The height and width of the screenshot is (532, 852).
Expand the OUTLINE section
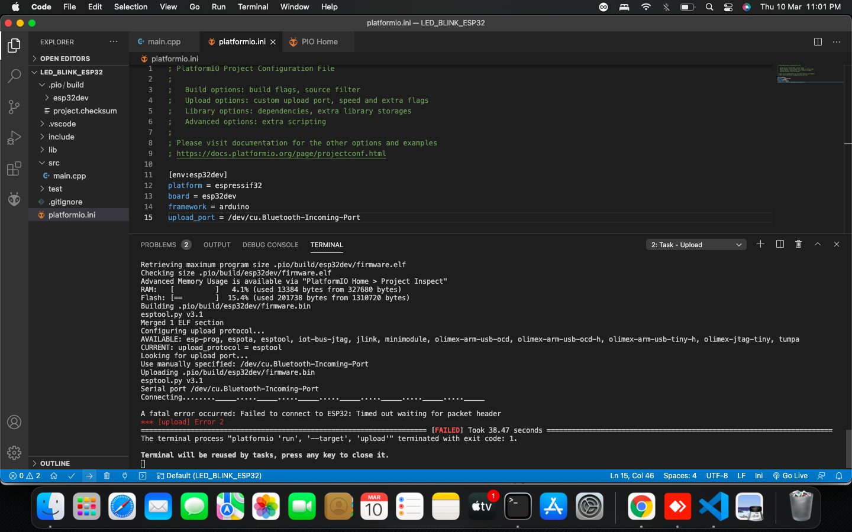(79, 463)
